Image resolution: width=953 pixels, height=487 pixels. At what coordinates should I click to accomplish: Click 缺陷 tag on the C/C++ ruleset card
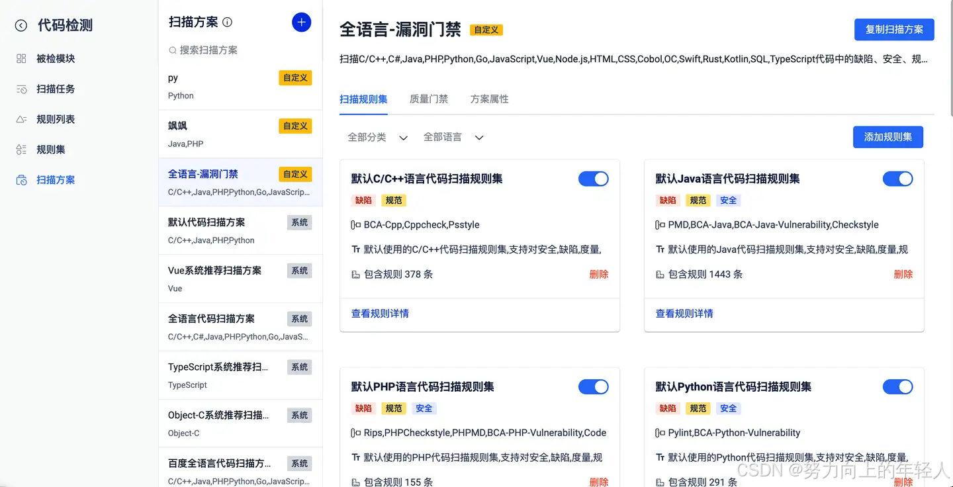pos(363,200)
